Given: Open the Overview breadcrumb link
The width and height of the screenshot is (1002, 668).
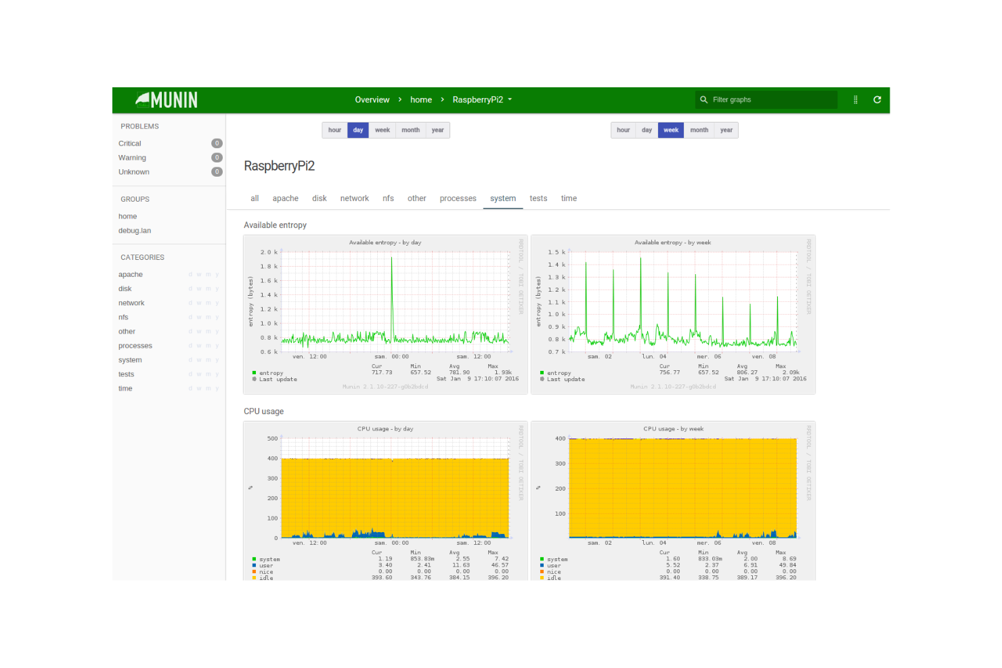Looking at the screenshot, I should (x=372, y=99).
